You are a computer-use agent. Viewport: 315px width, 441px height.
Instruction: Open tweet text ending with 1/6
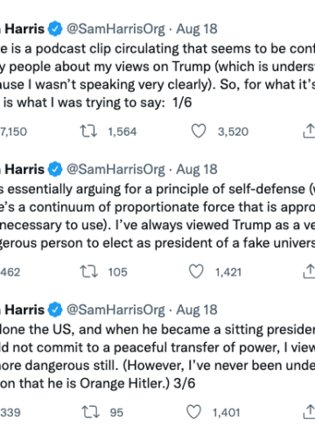click(157, 75)
